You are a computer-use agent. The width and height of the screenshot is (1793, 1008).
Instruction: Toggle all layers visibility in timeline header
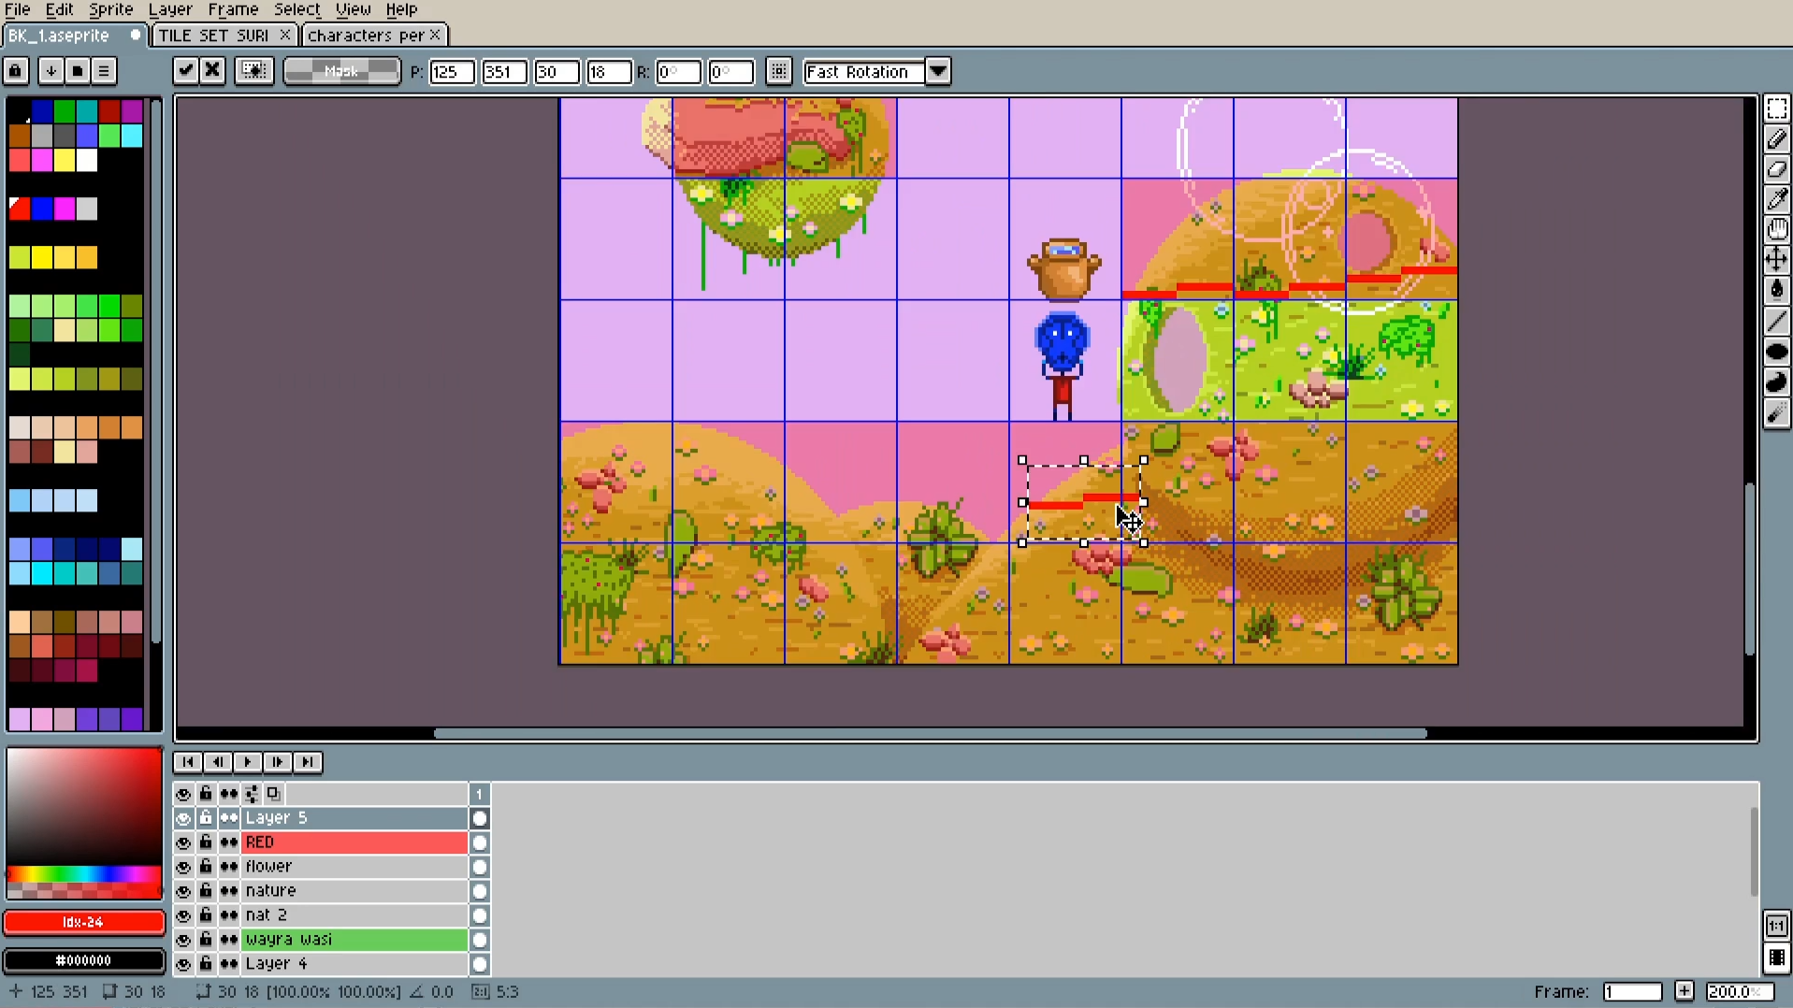click(x=183, y=794)
